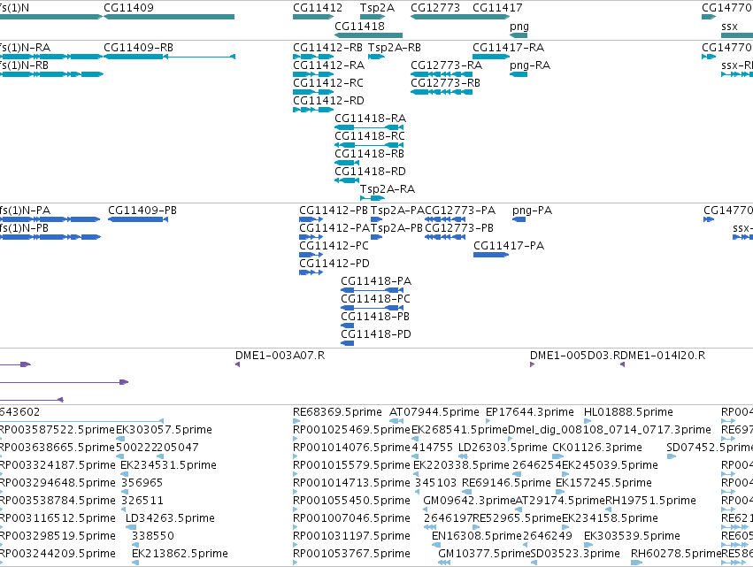
Task: Click EST CK01126.3prime
Action: click(x=597, y=448)
